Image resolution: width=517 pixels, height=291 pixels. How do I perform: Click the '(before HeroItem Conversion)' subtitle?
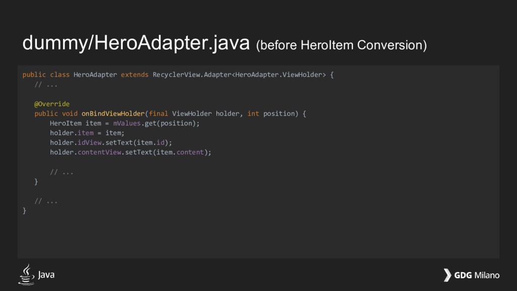341,45
